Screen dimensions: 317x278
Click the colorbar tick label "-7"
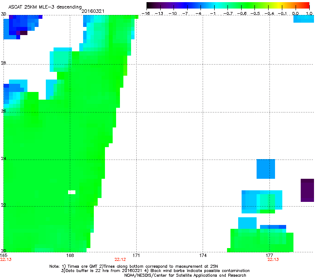[185, 14]
